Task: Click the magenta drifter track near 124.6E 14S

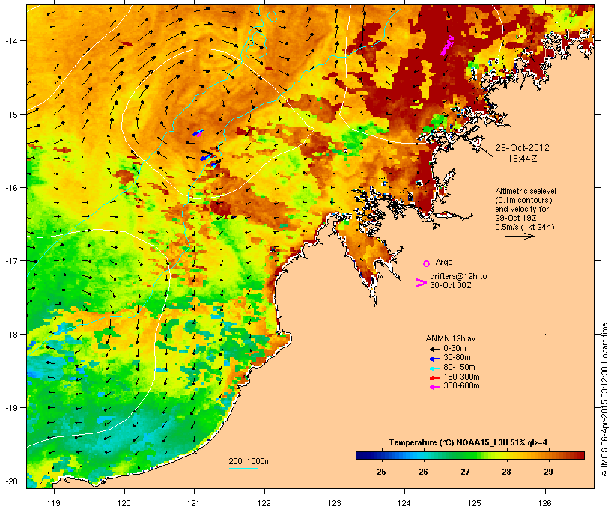Action: coord(447,46)
